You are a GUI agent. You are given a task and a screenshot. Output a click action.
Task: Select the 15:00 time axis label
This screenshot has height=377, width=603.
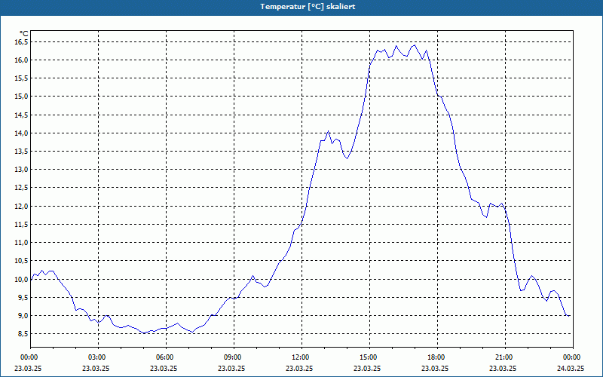369,357
